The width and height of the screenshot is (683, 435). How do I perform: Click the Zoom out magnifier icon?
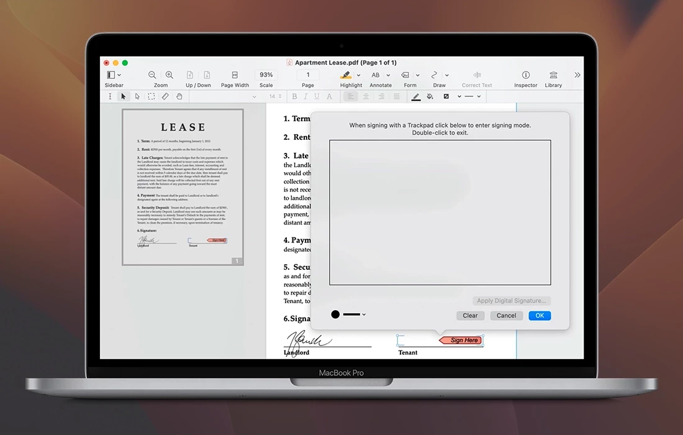pos(152,75)
